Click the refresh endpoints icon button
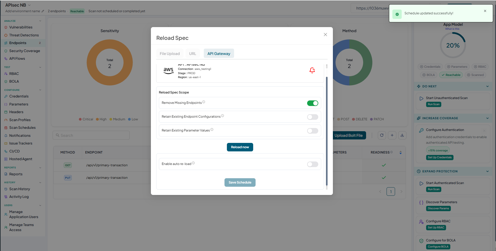 click(x=382, y=135)
